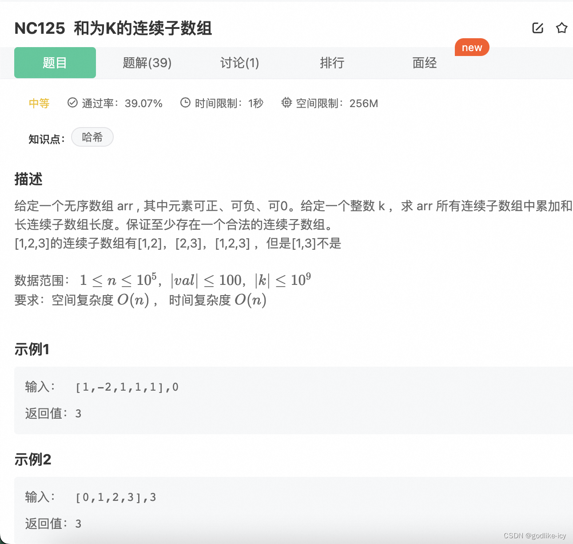The width and height of the screenshot is (573, 544).
Task: Open the 题解(39) tab
Action: pyautogui.click(x=147, y=63)
